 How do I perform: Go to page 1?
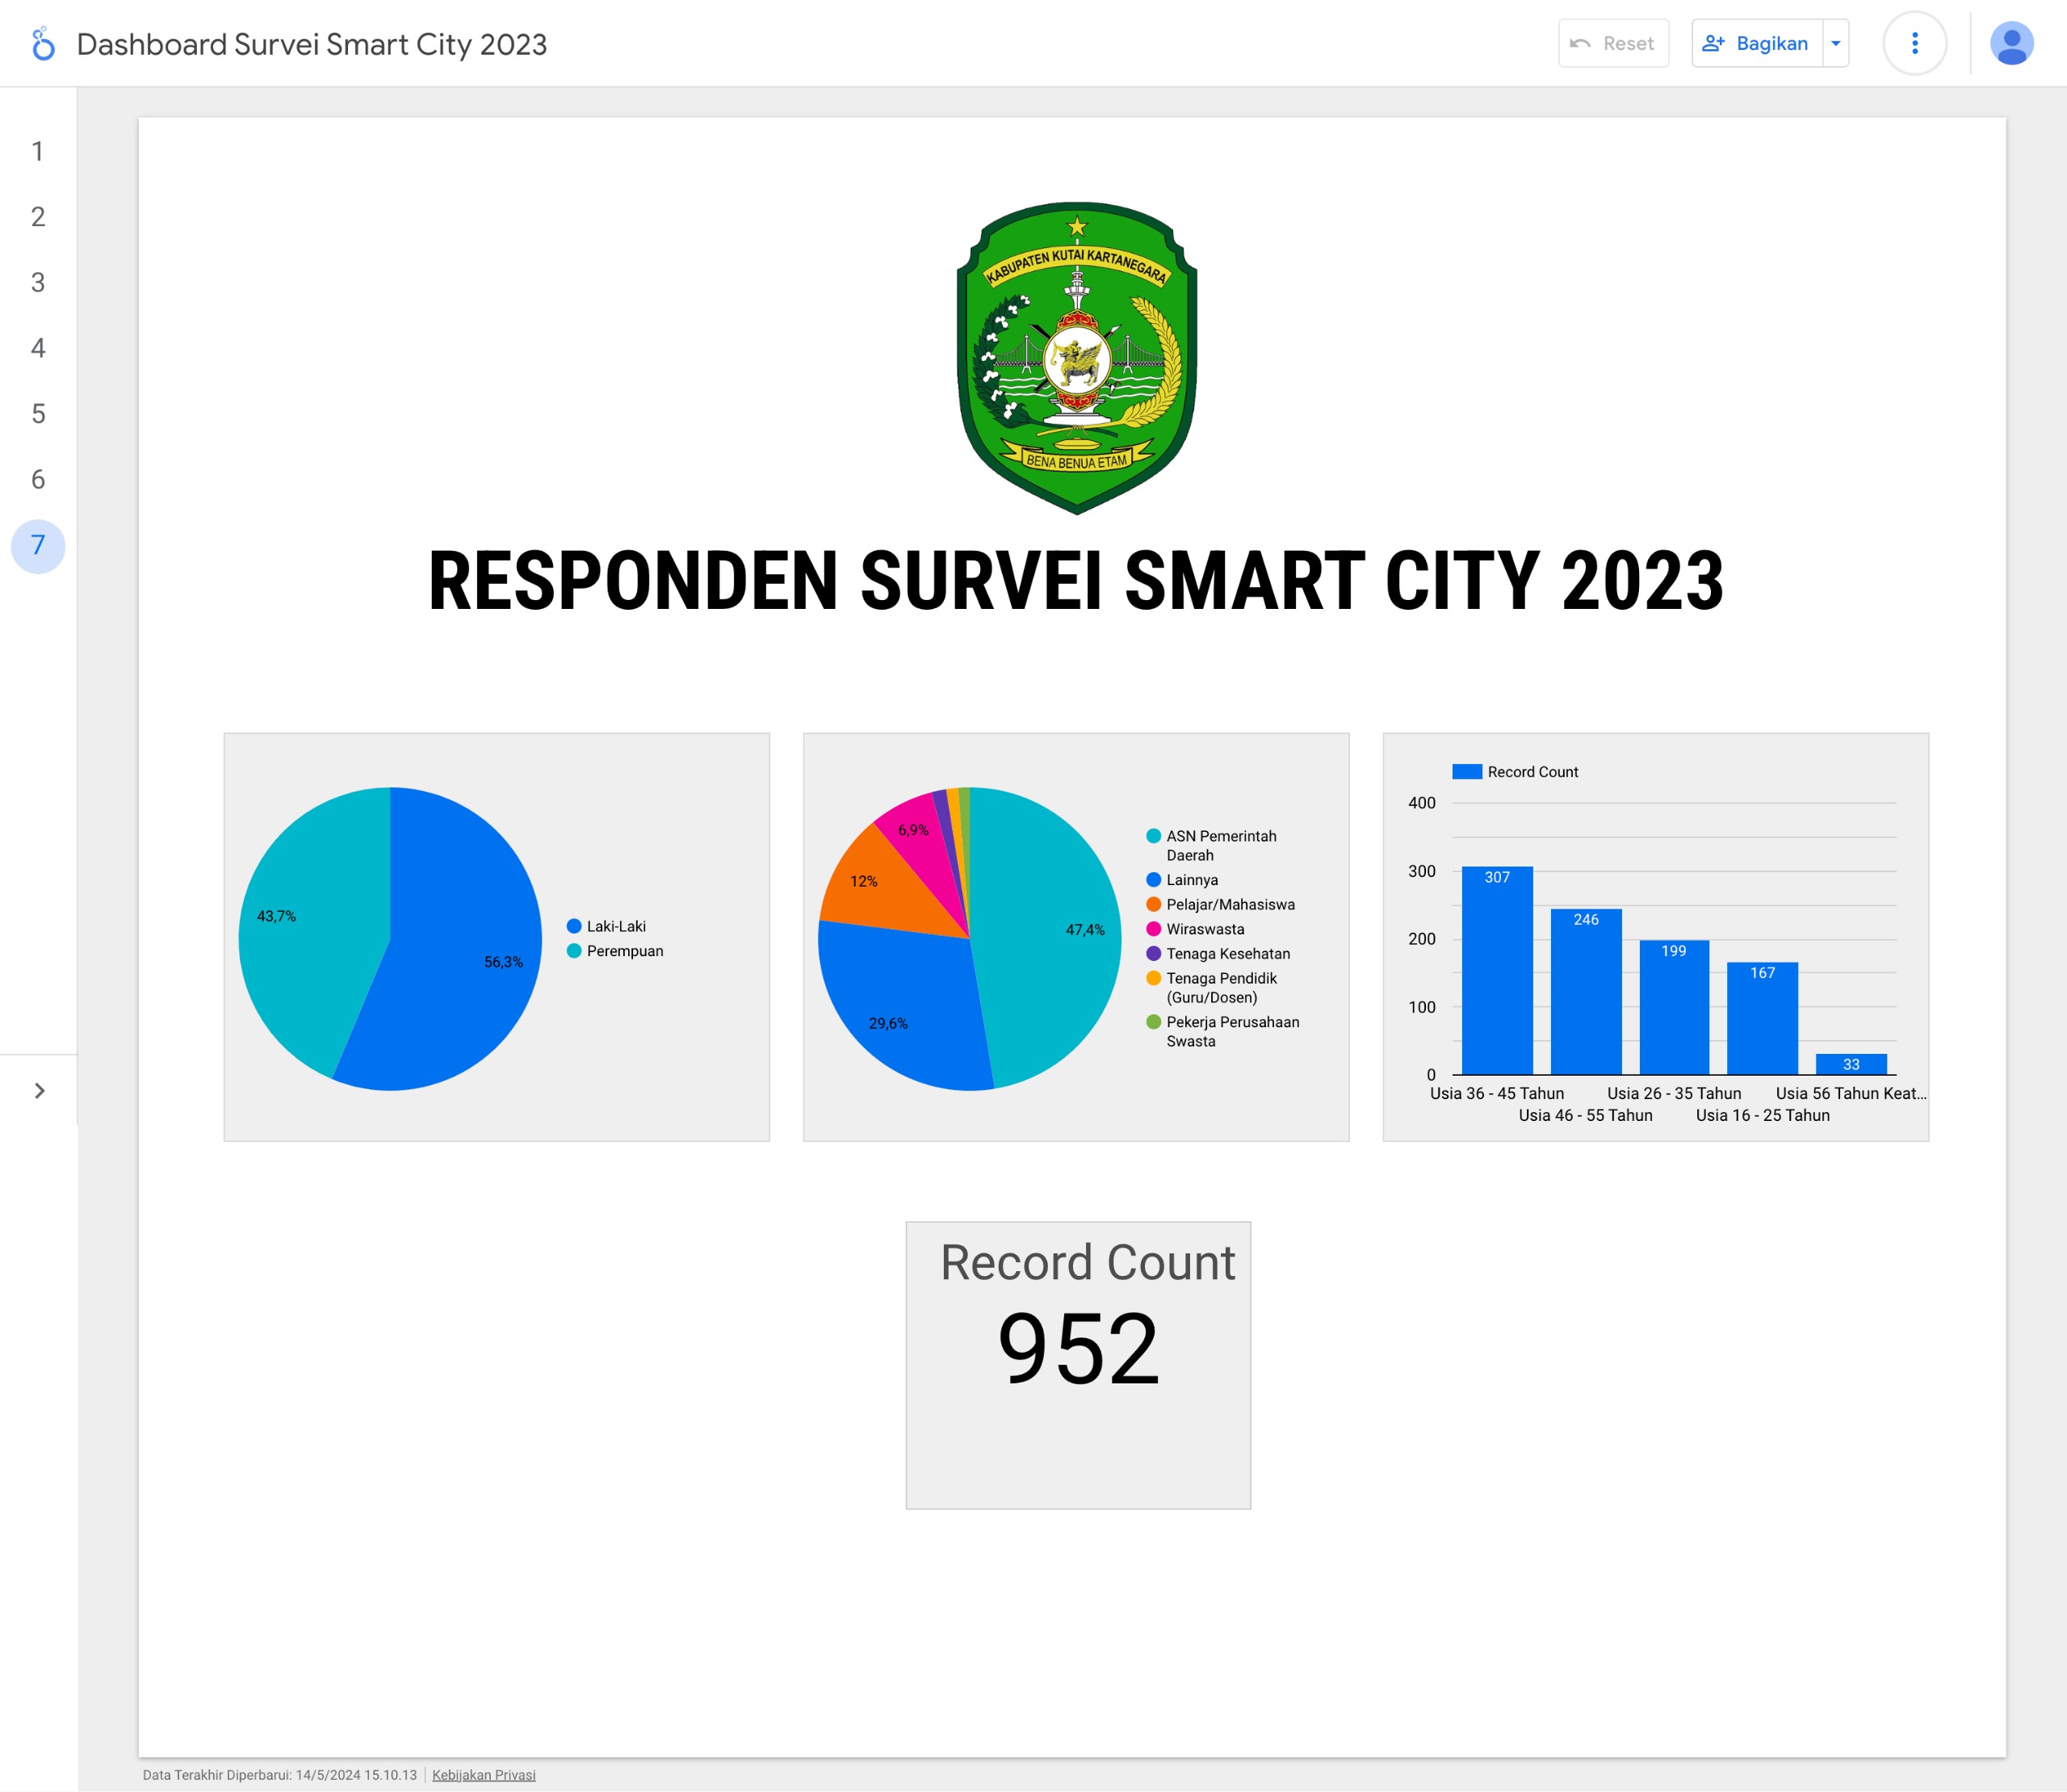[38, 152]
